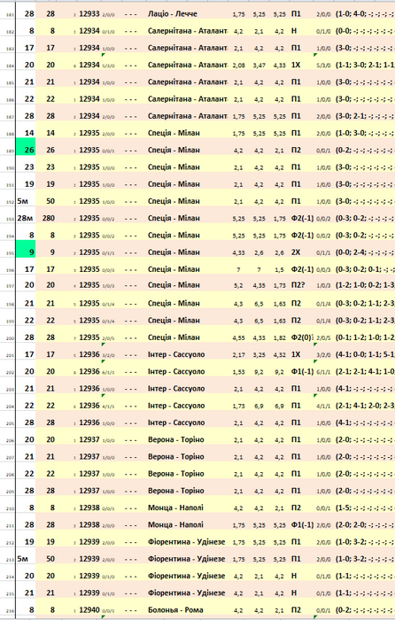Image resolution: width=395 pixels, height=620 pixels.
Task: Click the 12937 ID cell in row 209
Action: [x=89, y=491]
